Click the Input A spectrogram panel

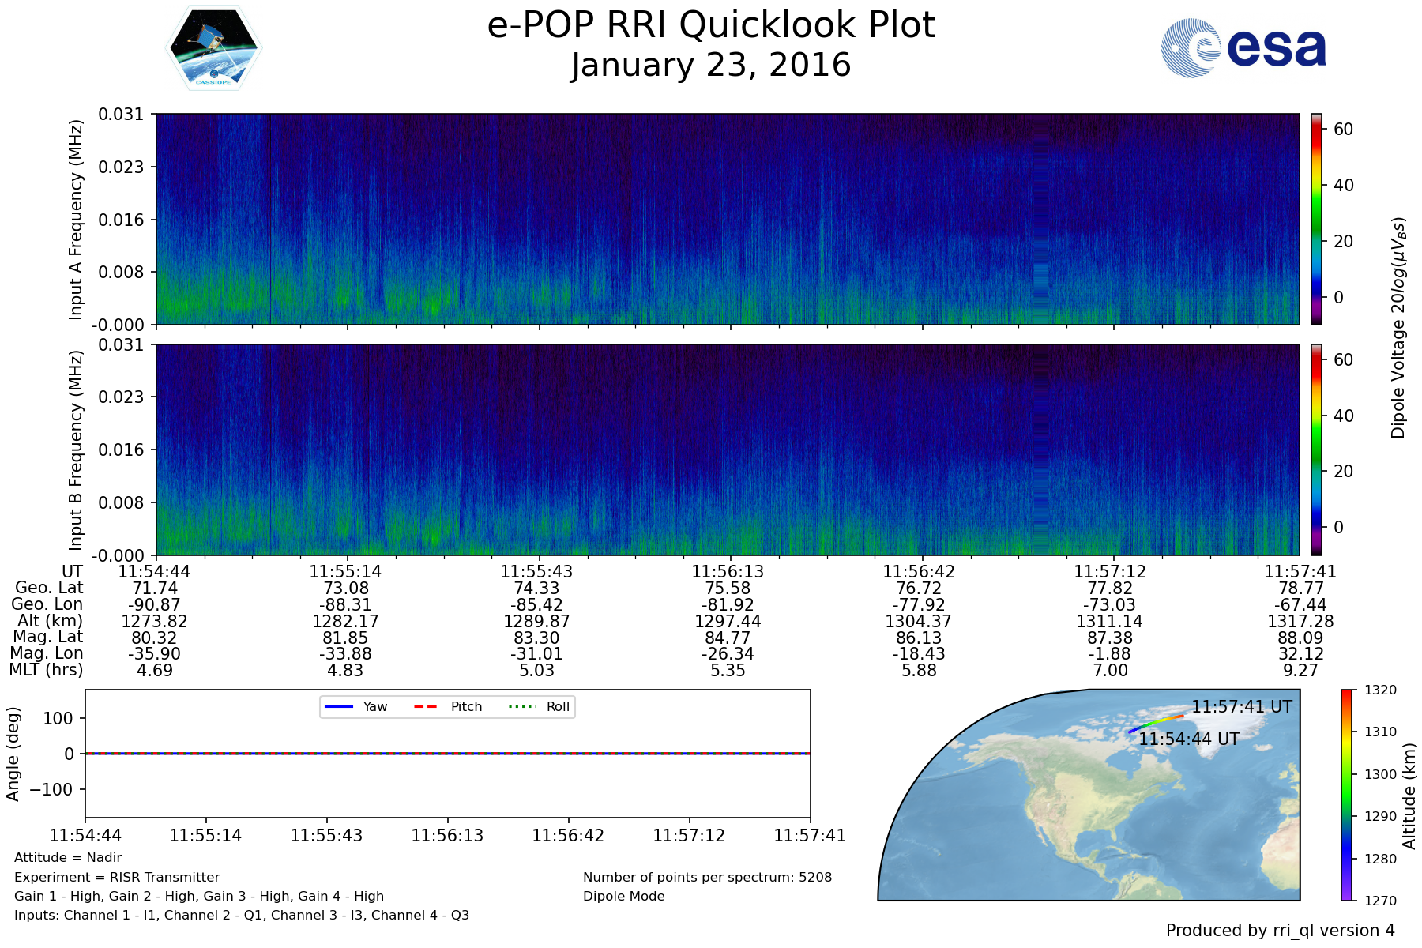click(727, 219)
